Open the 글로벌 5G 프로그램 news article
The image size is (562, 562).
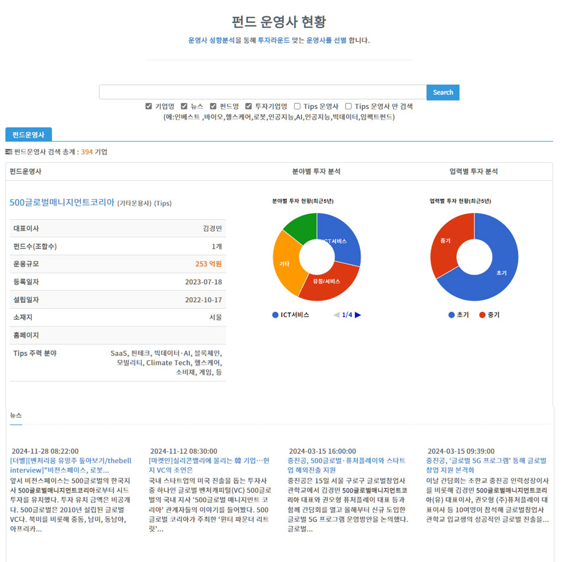(x=486, y=465)
